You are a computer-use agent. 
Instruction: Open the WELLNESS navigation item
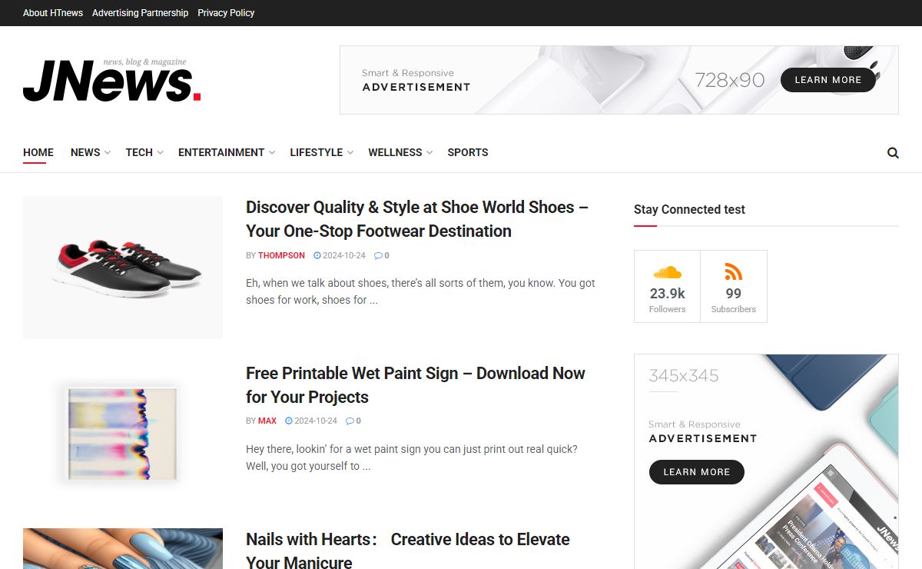point(395,152)
